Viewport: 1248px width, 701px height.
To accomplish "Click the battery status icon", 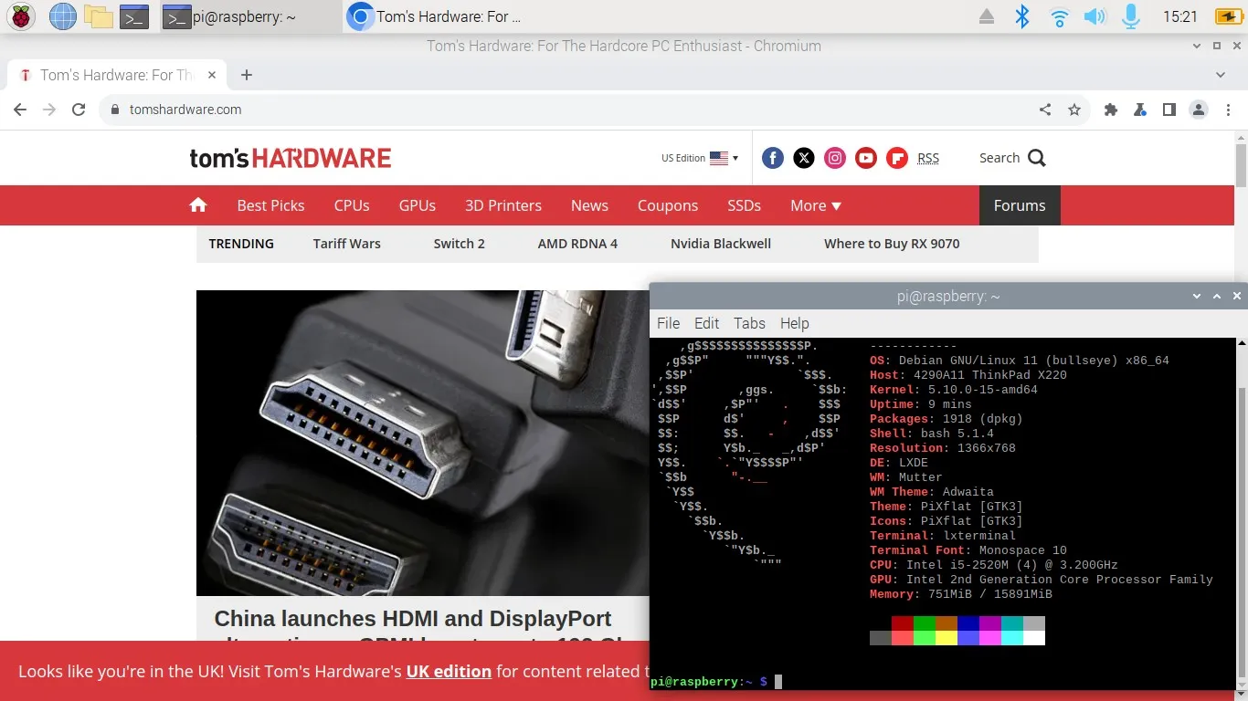I will coord(1228,16).
